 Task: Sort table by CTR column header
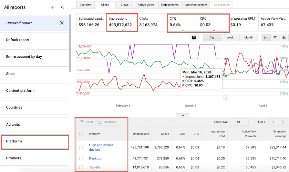[x=182, y=134]
